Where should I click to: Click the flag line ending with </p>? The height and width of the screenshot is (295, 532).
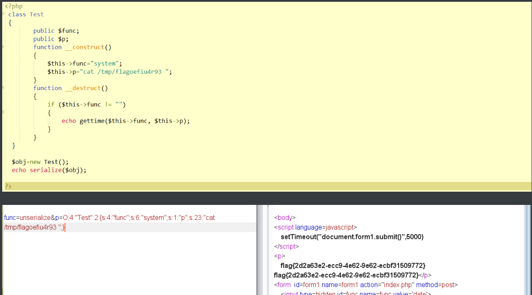[353, 275]
